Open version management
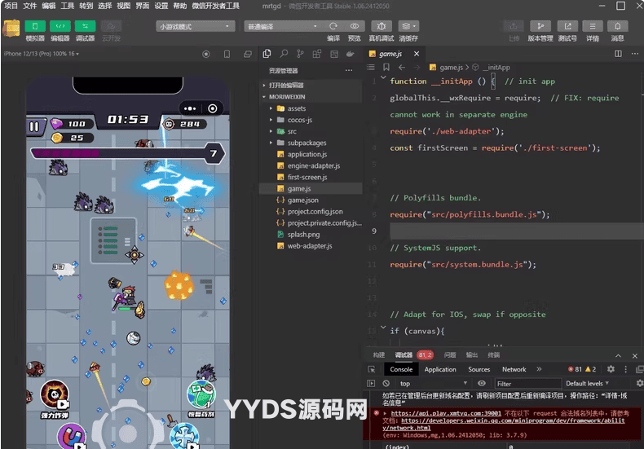Image resolution: width=644 pixels, height=449 pixels. (540, 26)
